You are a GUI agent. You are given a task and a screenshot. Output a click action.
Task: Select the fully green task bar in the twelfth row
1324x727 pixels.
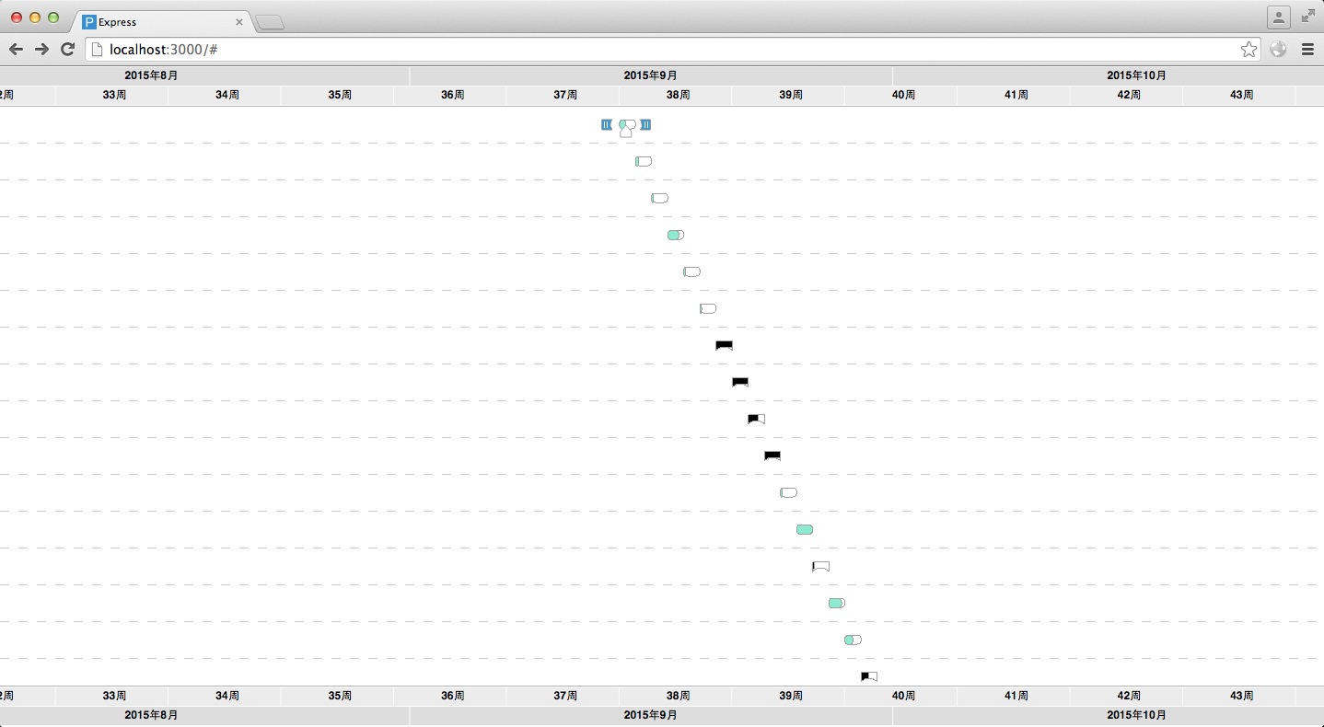click(805, 529)
